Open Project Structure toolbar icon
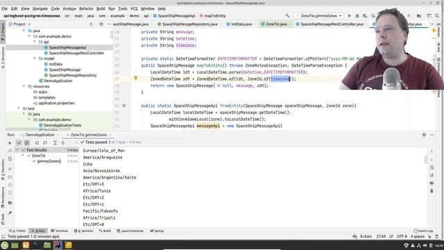Screen dimensions: 444x250 click(x=419, y=16)
